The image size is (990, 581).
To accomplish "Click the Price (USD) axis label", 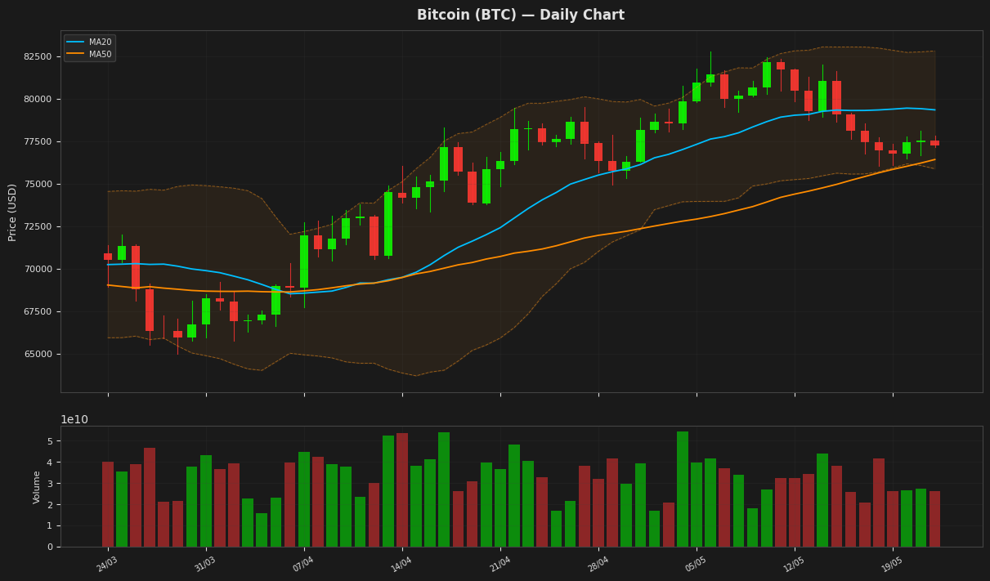I will [12, 212].
